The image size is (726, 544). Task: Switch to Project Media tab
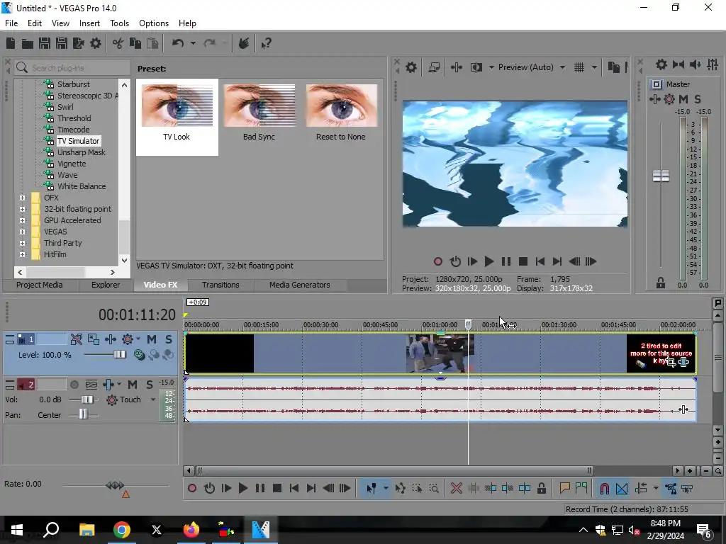click(x=40, y=285)
